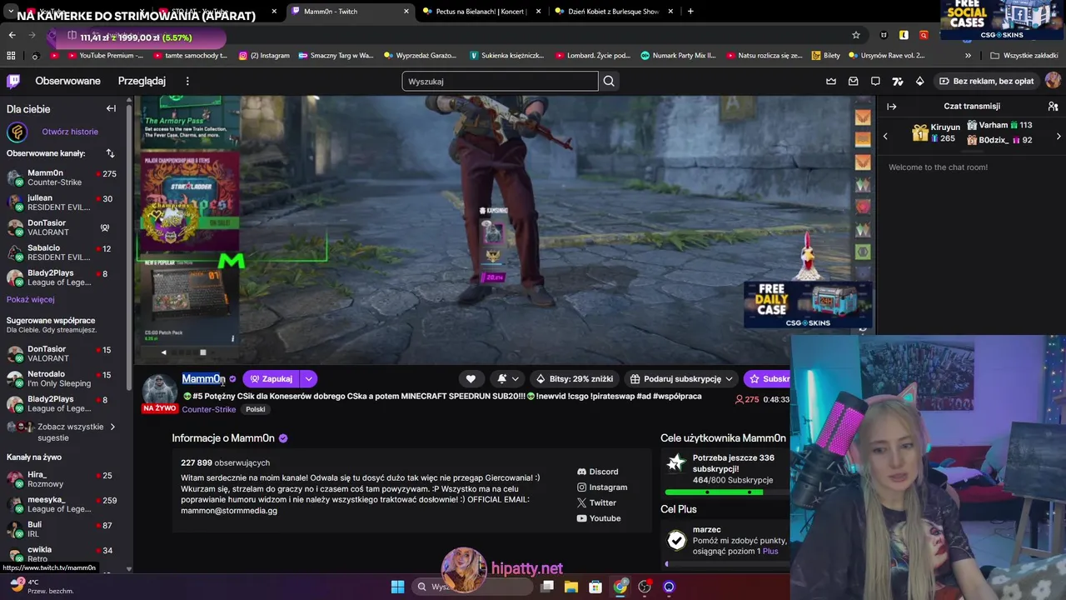Go back with the browser arrow
The width and height of the screenshot is (1066, 600).
[12, 35]
